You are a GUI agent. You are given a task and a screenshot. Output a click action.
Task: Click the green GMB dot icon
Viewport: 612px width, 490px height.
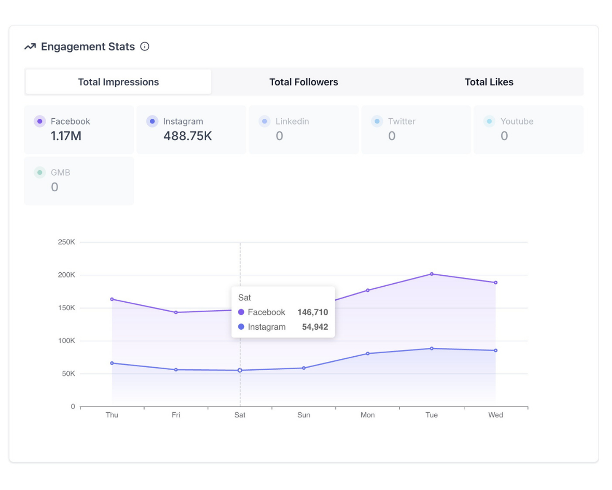click(40, 173)
